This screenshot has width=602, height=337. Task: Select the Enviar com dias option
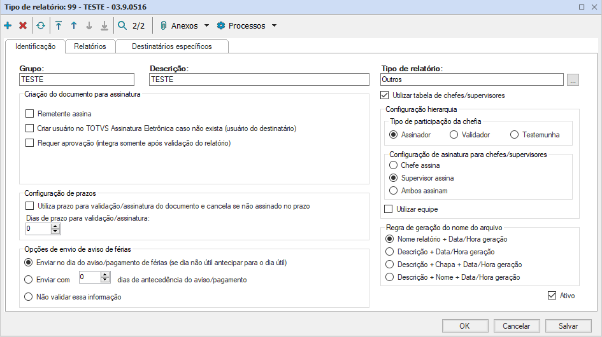pyautogui.click(x=28, y=280)
